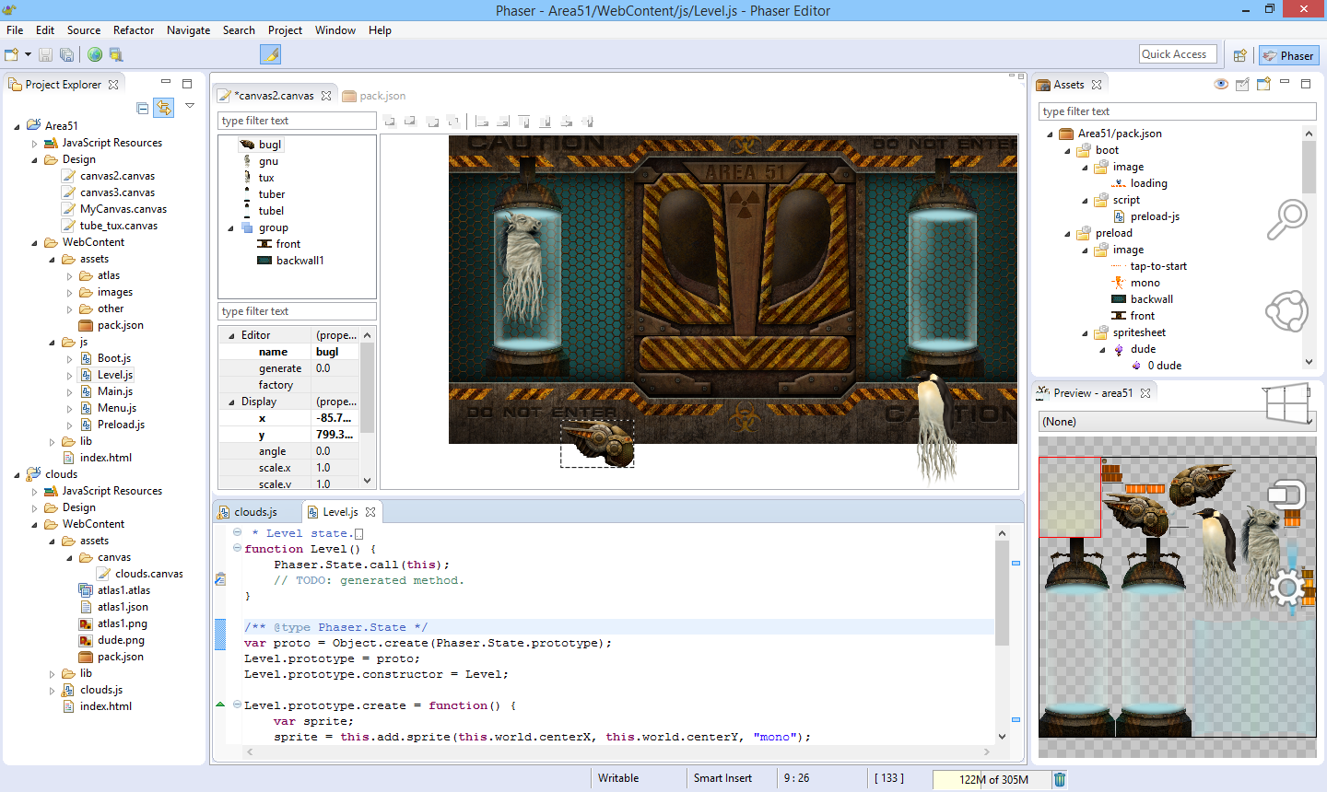This screenshot has width=1327, height=792.
Task: Click the green globe web browser icon
Action: point(95,55)
